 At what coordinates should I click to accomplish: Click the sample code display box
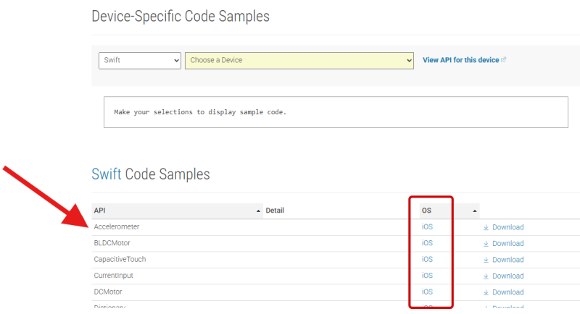click(336, 112)
